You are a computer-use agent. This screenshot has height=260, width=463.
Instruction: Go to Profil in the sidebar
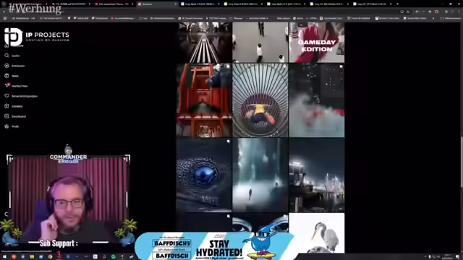click(x=12, y=126)
